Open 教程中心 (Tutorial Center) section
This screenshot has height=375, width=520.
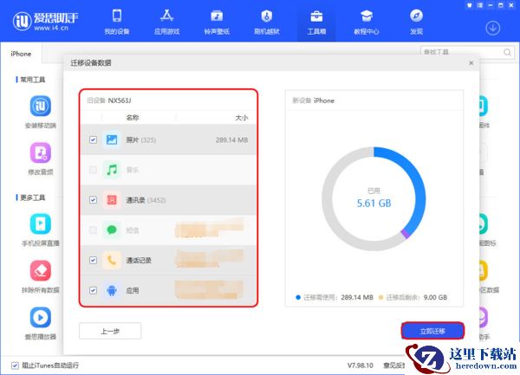(x=367, y=22)
